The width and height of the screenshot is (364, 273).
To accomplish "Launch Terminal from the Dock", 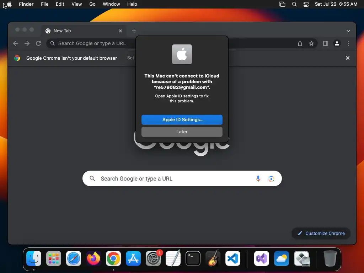I will [193, 258].
